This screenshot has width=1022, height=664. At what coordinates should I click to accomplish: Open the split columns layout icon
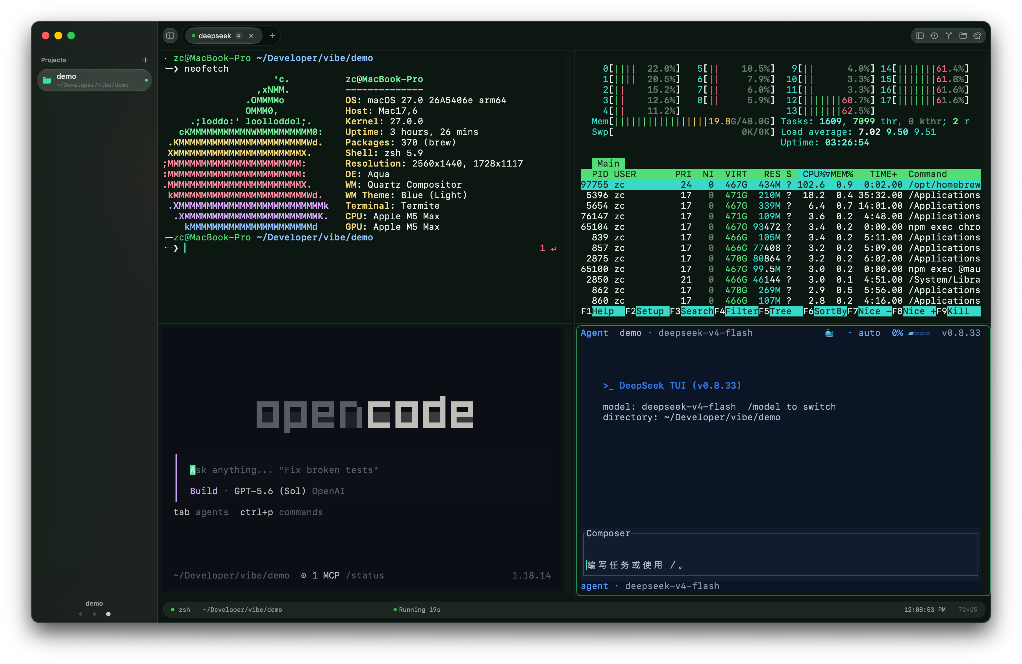click(x=919, y=36)
